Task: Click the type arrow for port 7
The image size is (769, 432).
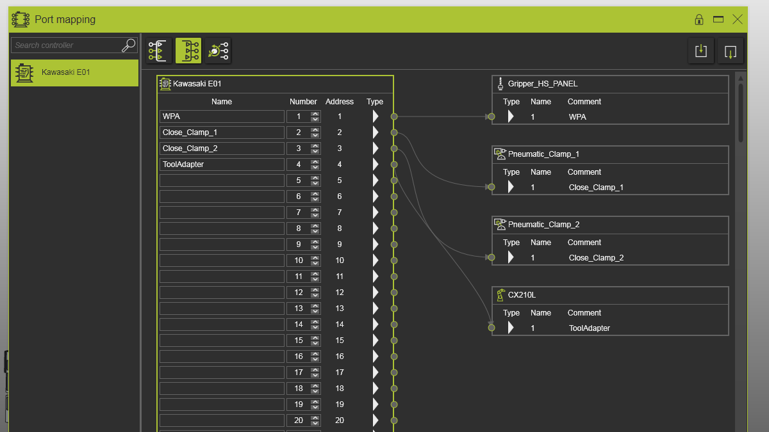Action: (376, 212)
